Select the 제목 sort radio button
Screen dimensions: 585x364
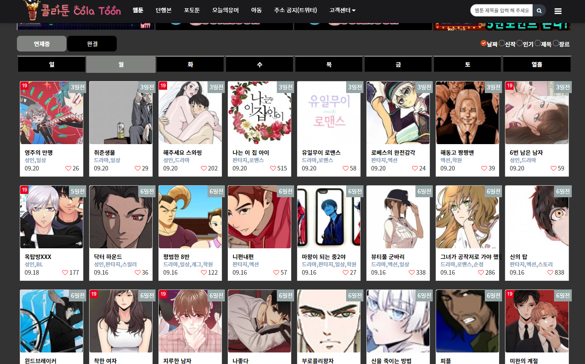(x=538, y=43)
